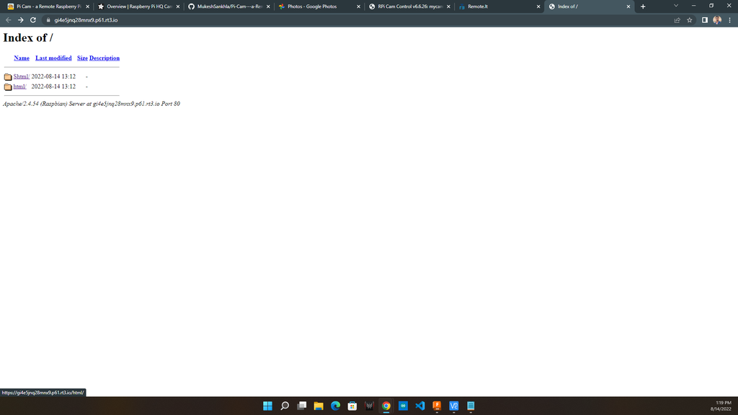Sort listing by Name column
738x415 pixels.
[x=22, y=58]
